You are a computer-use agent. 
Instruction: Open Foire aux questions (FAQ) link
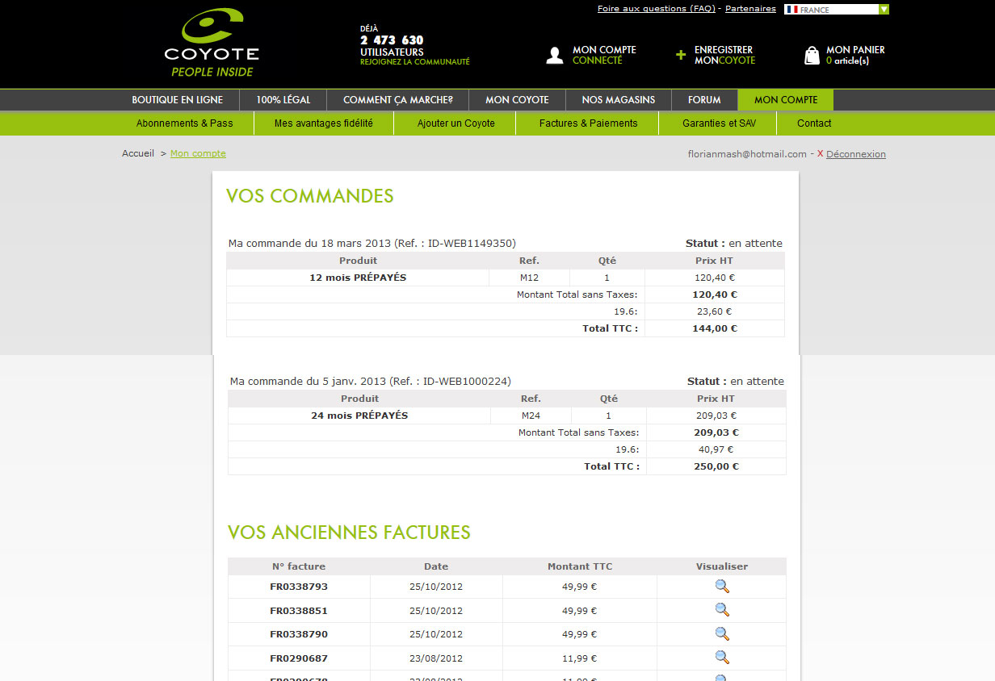click(x=656, y=9)
